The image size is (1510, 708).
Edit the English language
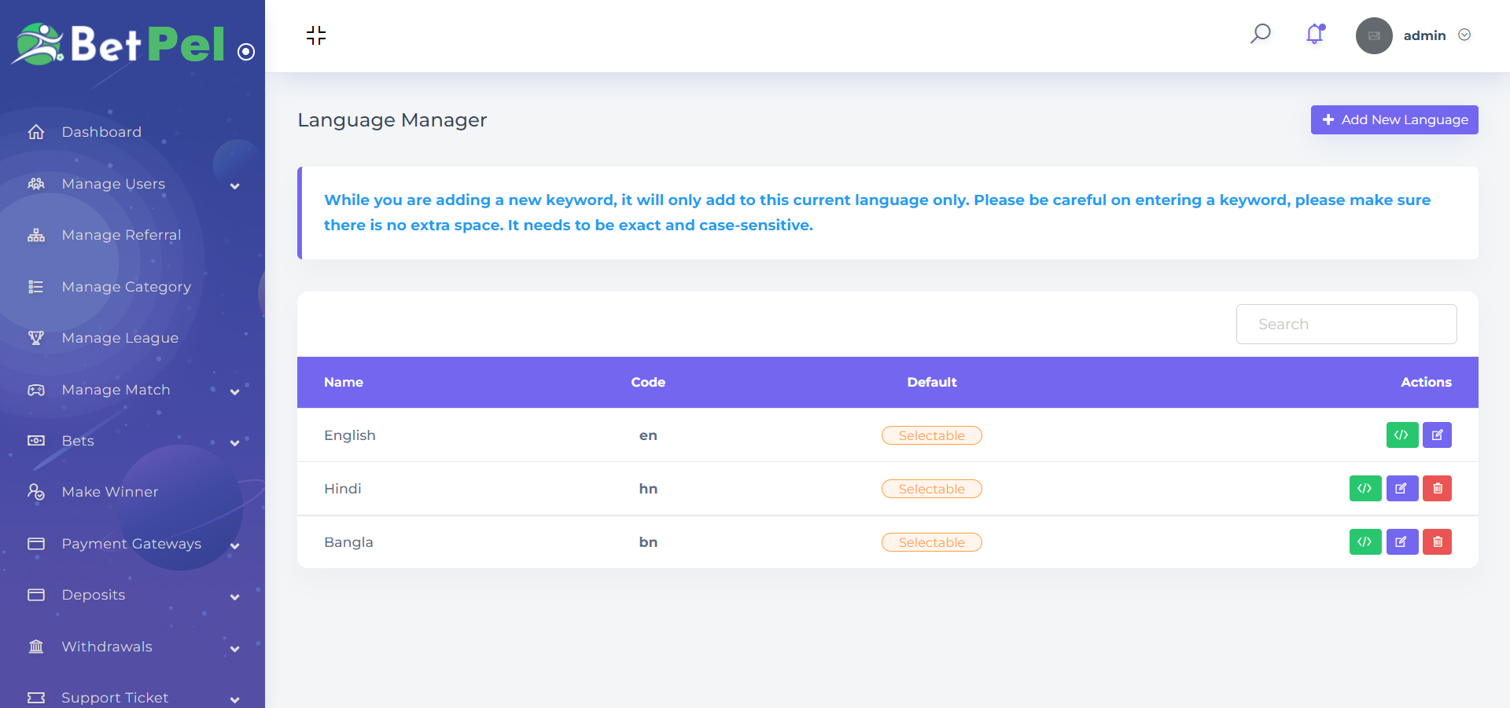(1437, 435)
